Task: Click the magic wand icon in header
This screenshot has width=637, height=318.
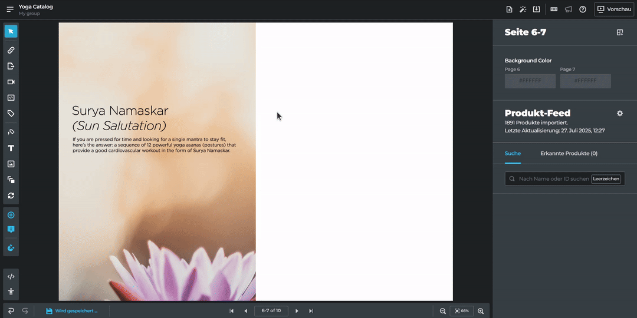Action: click(x=523, y=9)
